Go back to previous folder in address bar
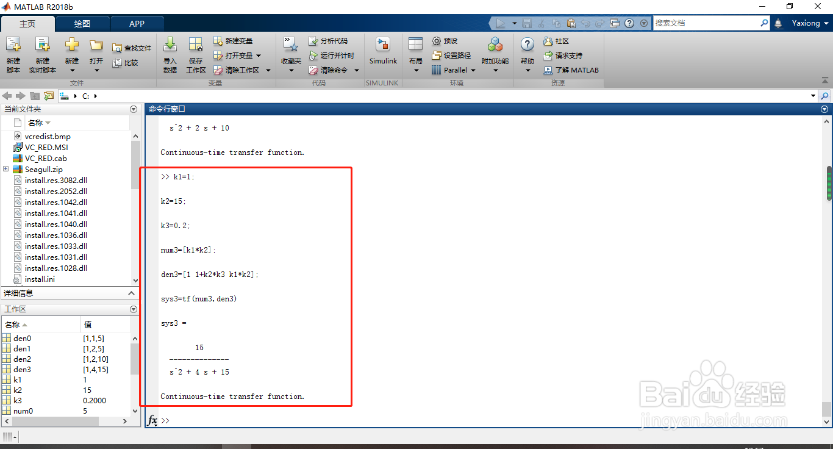This screenshot has height=449, width=833. point(7,96)
